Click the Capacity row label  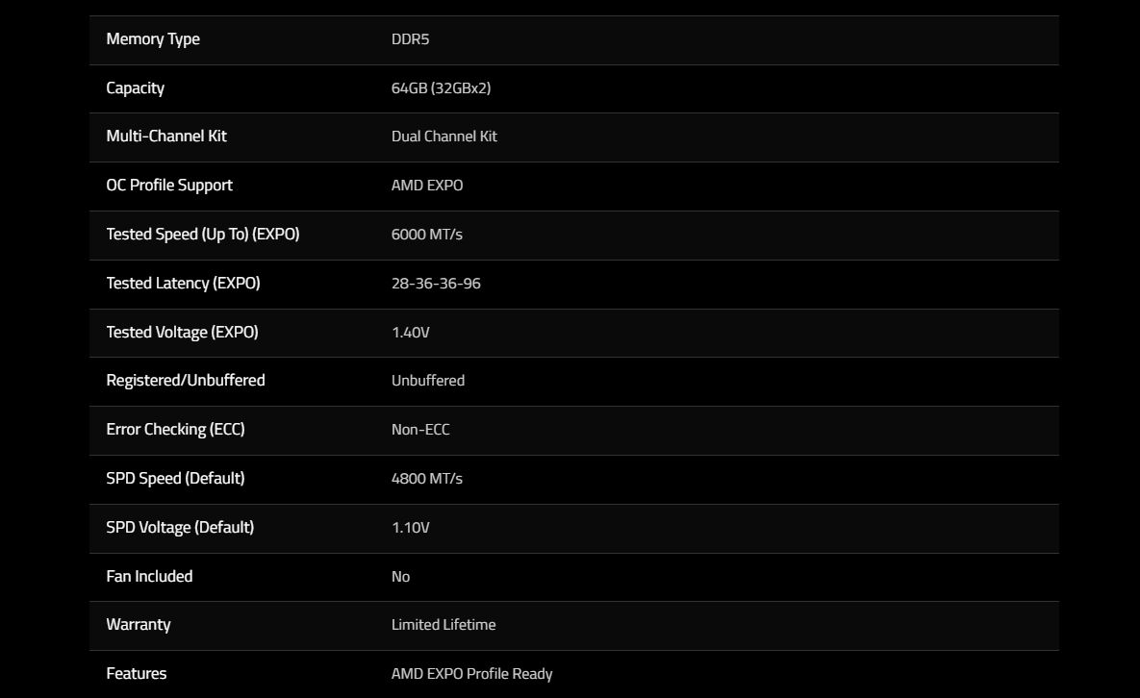click(x=136, y=87)
